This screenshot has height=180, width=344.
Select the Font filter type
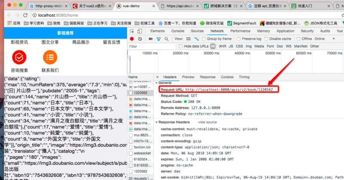pos(270,46)
